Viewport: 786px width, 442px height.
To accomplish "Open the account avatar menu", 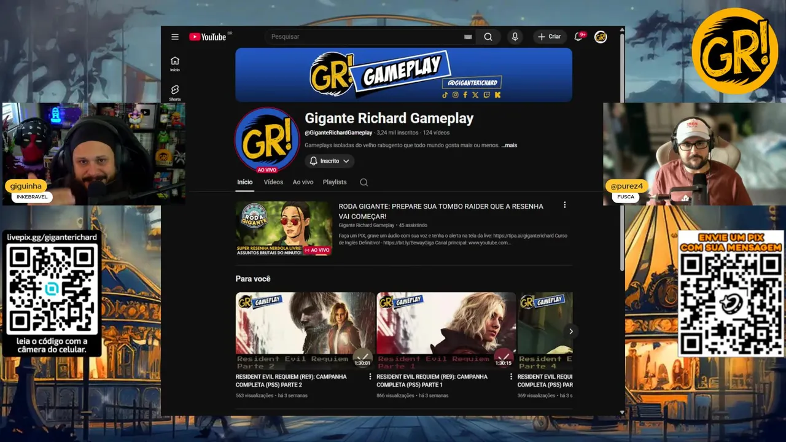I will click(x=601, y=37).
